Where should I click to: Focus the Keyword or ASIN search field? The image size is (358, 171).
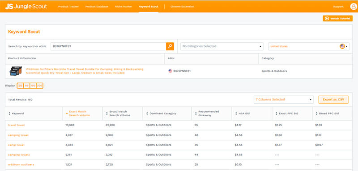coord(108,46)
